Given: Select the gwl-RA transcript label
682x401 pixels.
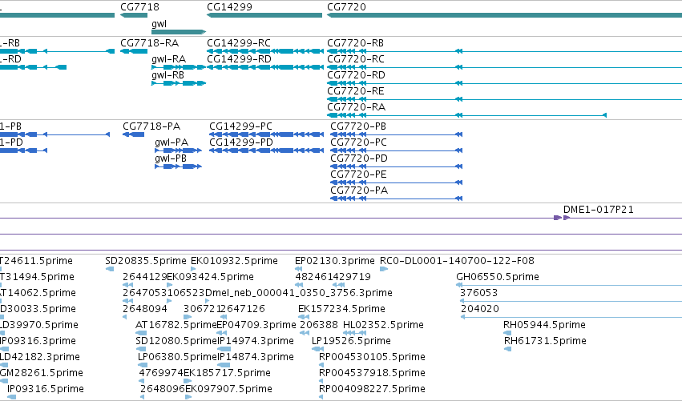Looking at the screenshot, I should tap(168, 59).
